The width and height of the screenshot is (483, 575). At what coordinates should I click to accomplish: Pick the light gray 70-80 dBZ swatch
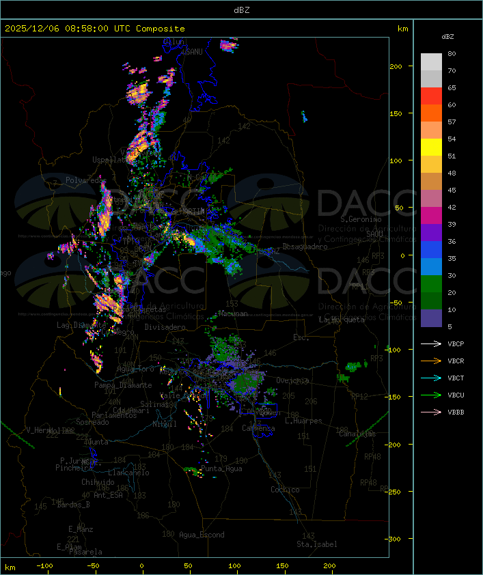pos(431,62)
